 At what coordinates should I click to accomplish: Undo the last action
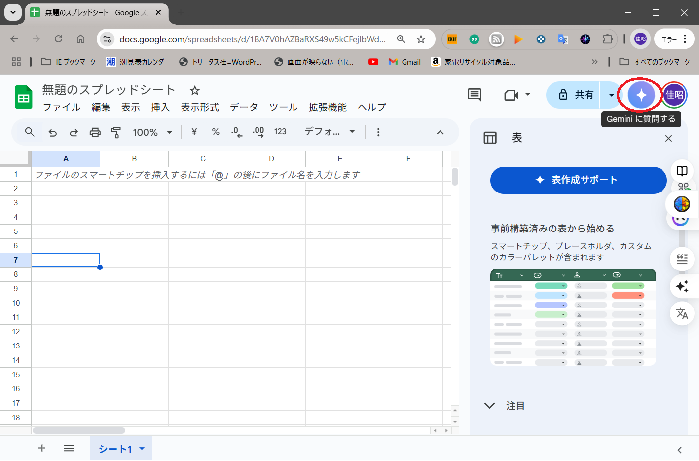click(52, 132)
